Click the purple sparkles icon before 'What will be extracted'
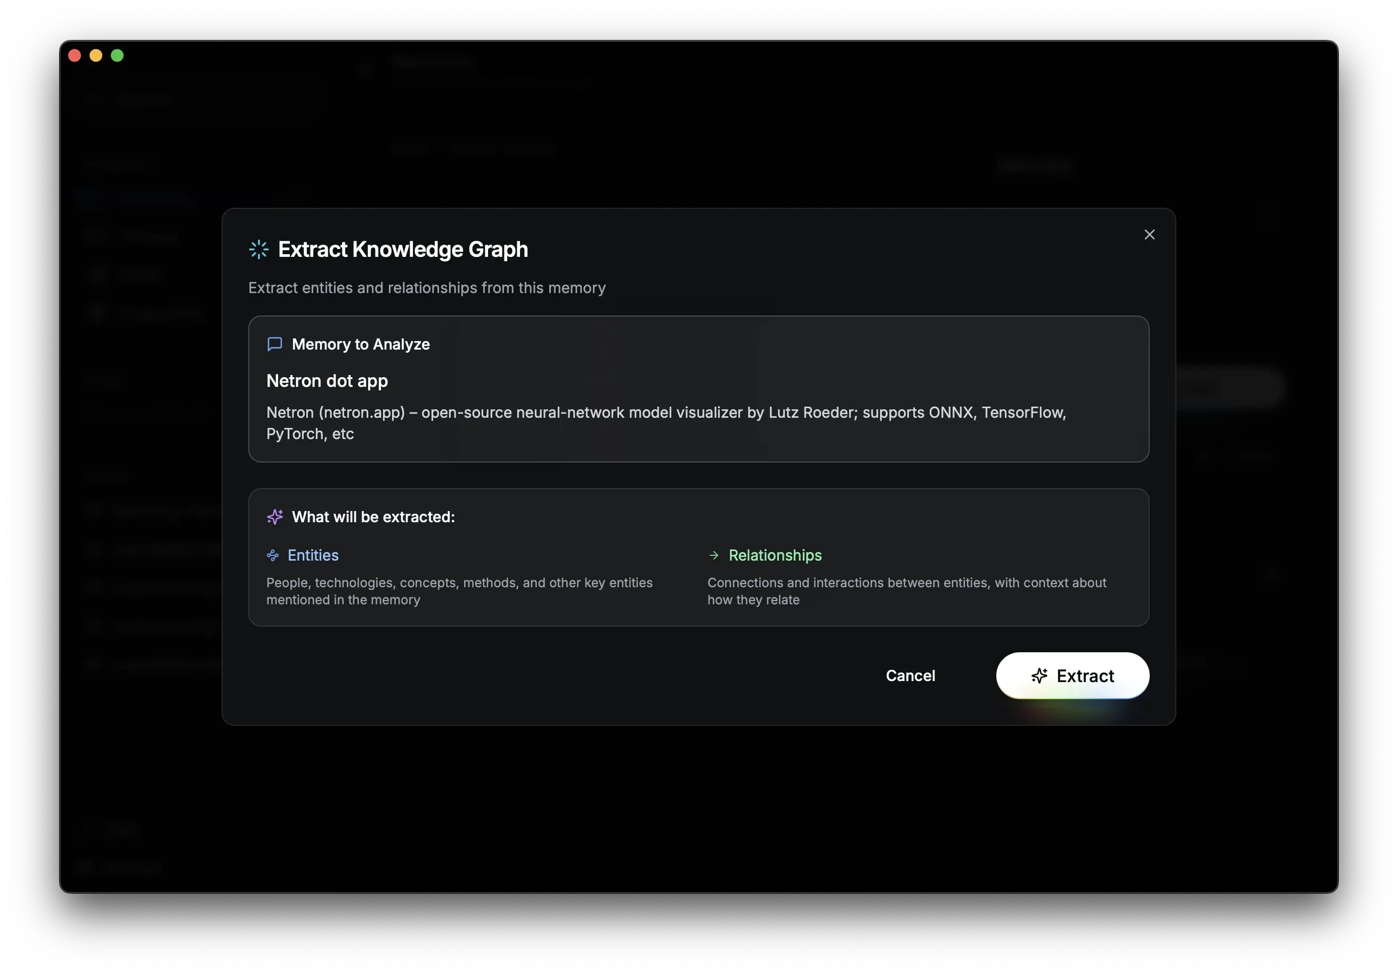 [x=274, y=516]
